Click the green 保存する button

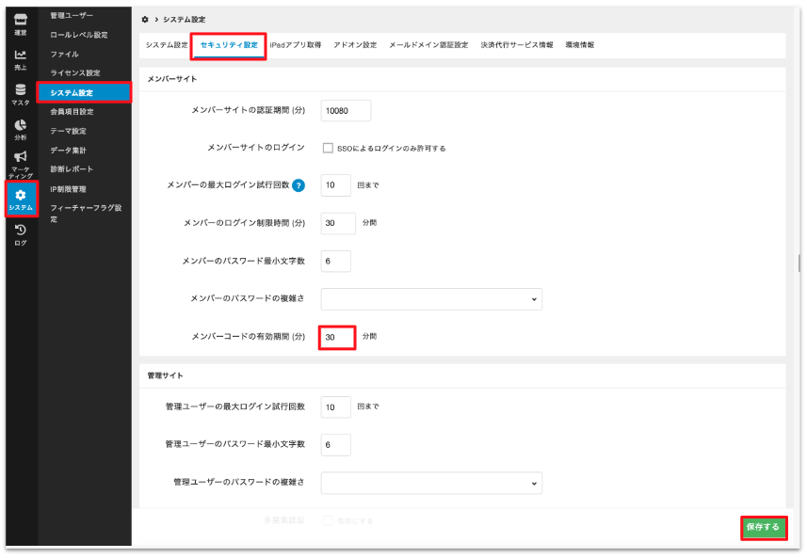[x=763, y=527]
